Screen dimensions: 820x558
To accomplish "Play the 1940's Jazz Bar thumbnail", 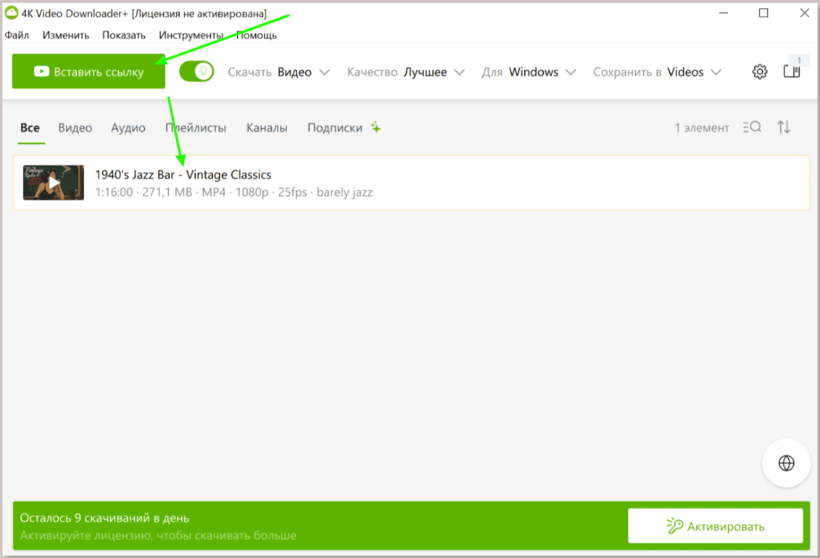I will point(53,182).
